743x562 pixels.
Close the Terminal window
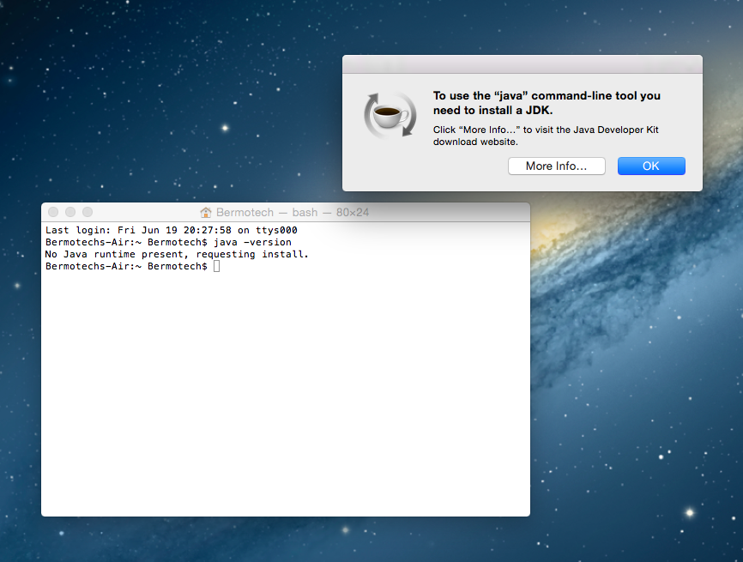pyautogui.click(x=53, y=212)
